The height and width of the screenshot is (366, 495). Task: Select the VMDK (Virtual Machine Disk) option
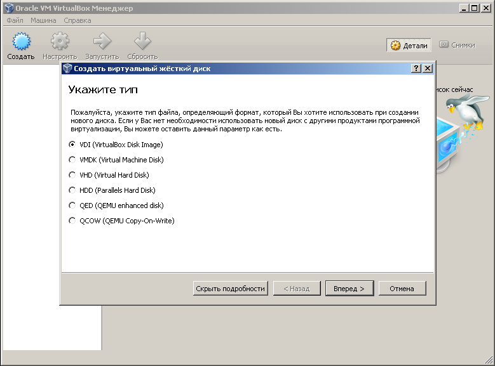[116, 160]
